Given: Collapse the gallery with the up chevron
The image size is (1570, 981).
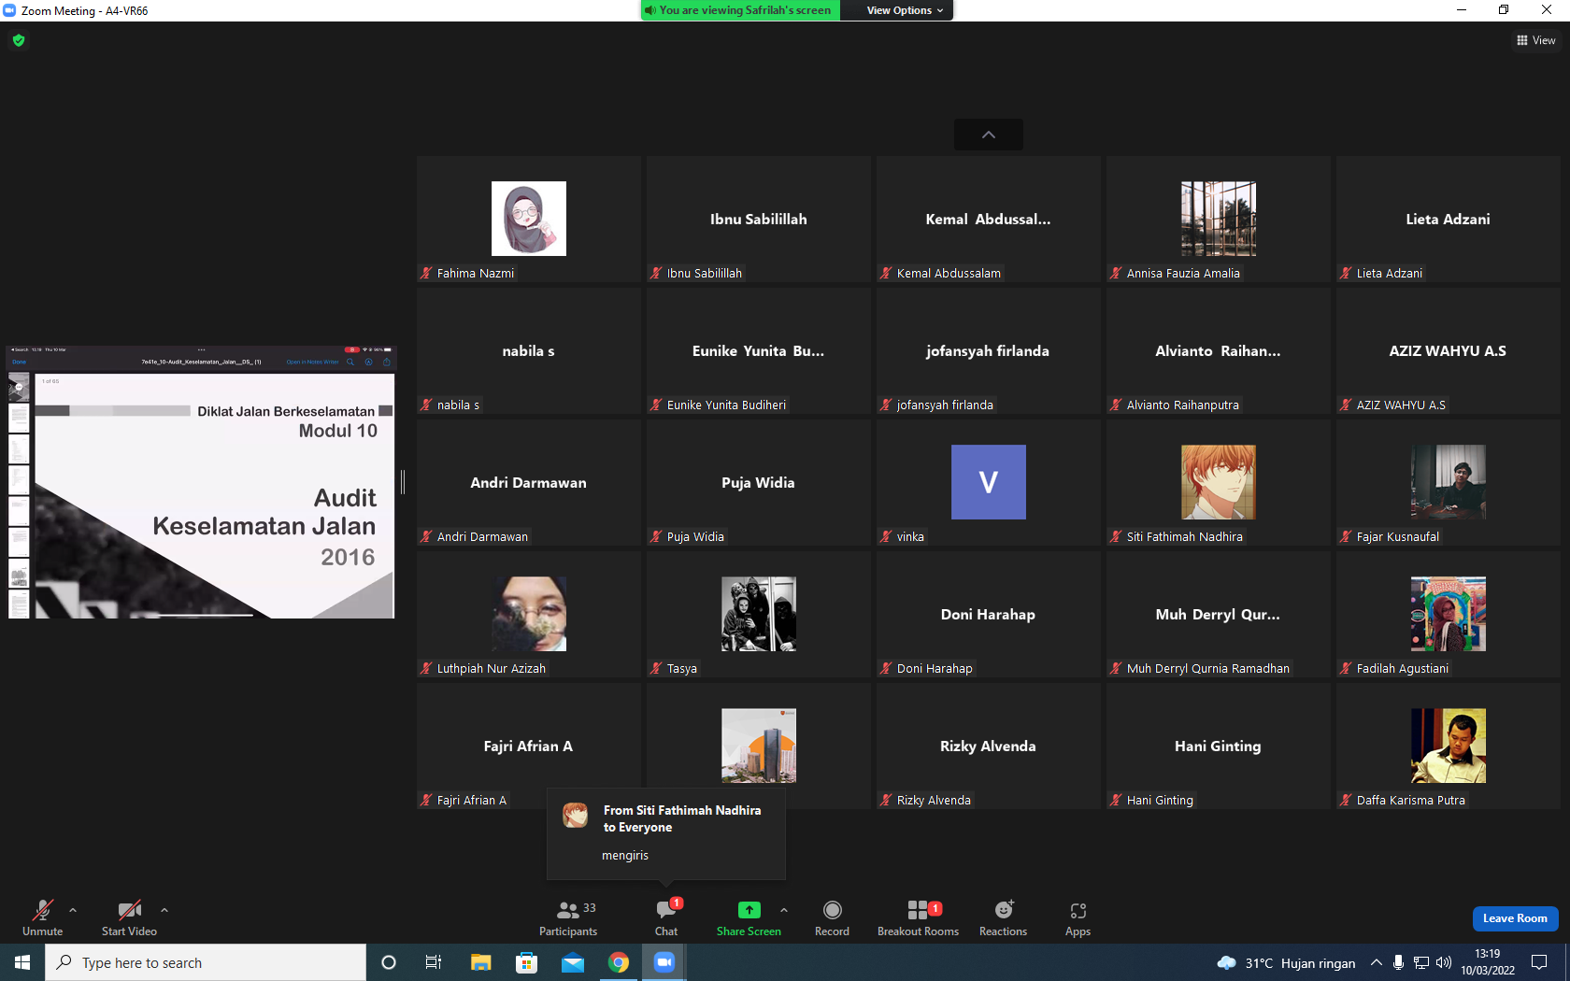Looking at the screenshot, I should [988, 135].
